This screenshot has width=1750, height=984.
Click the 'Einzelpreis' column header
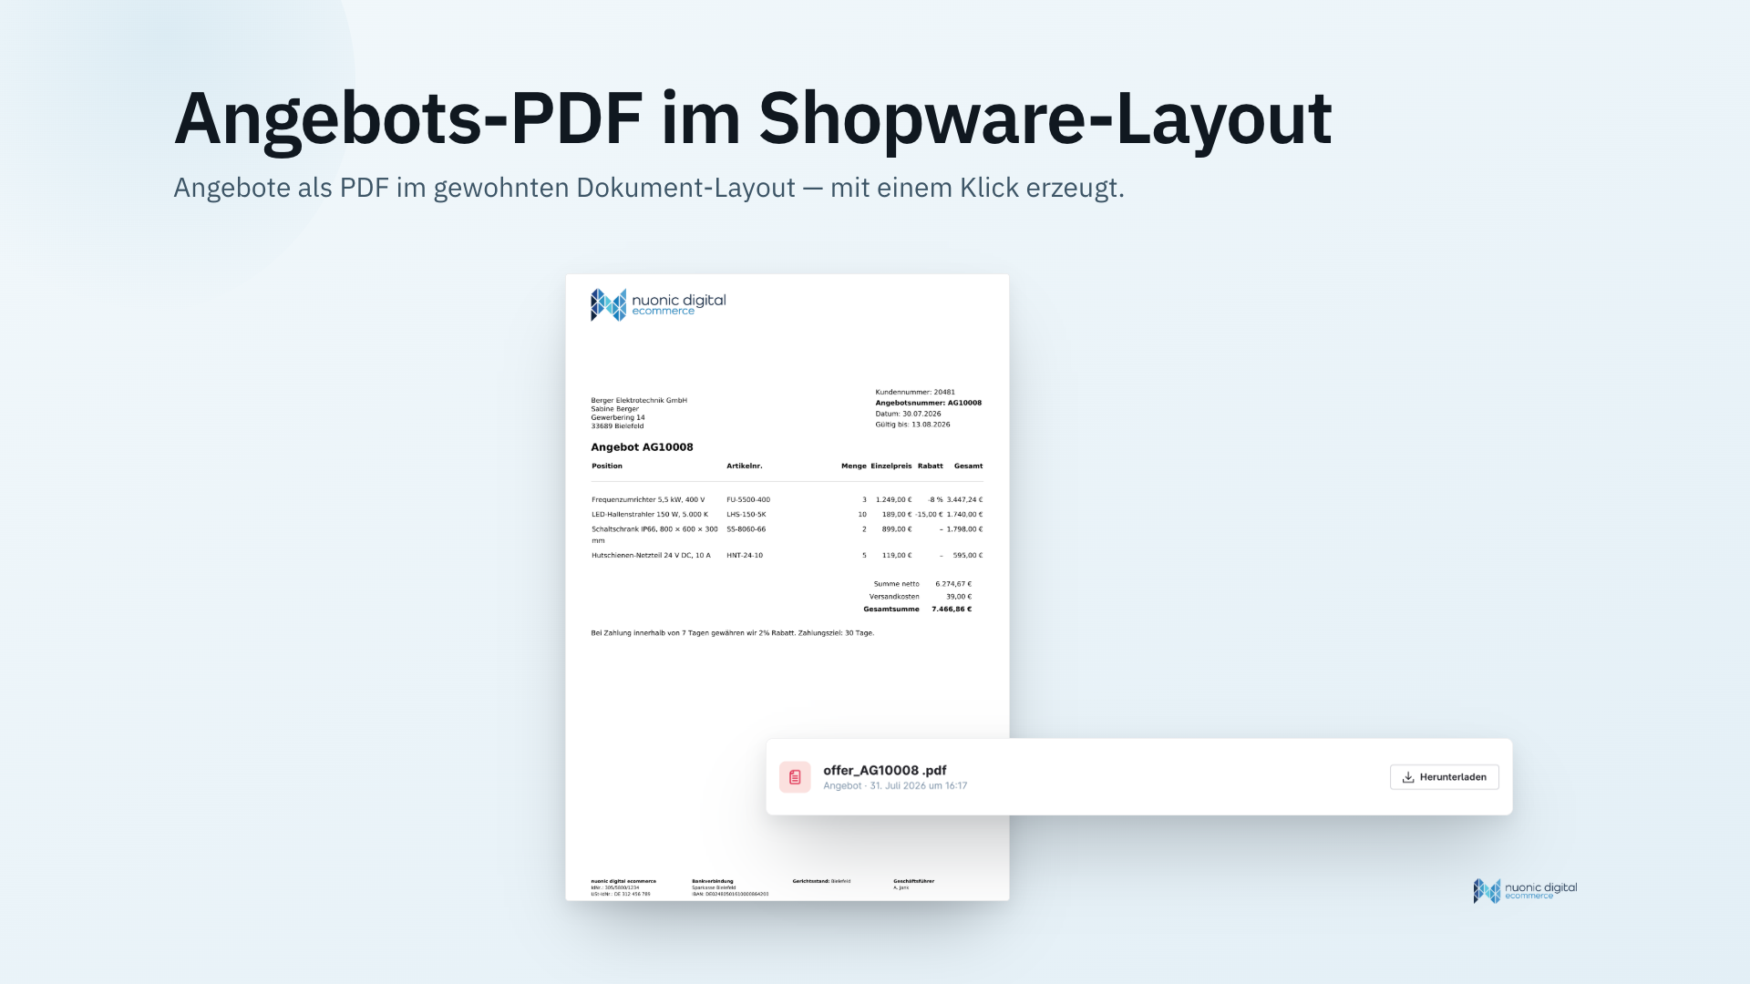[x=891, y=466]
